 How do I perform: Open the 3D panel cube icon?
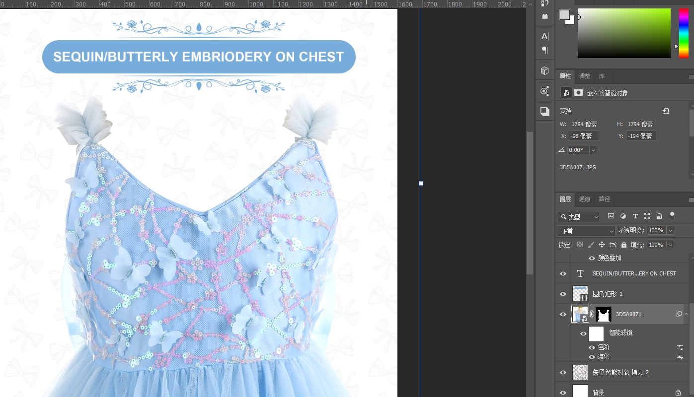point(545,70)
